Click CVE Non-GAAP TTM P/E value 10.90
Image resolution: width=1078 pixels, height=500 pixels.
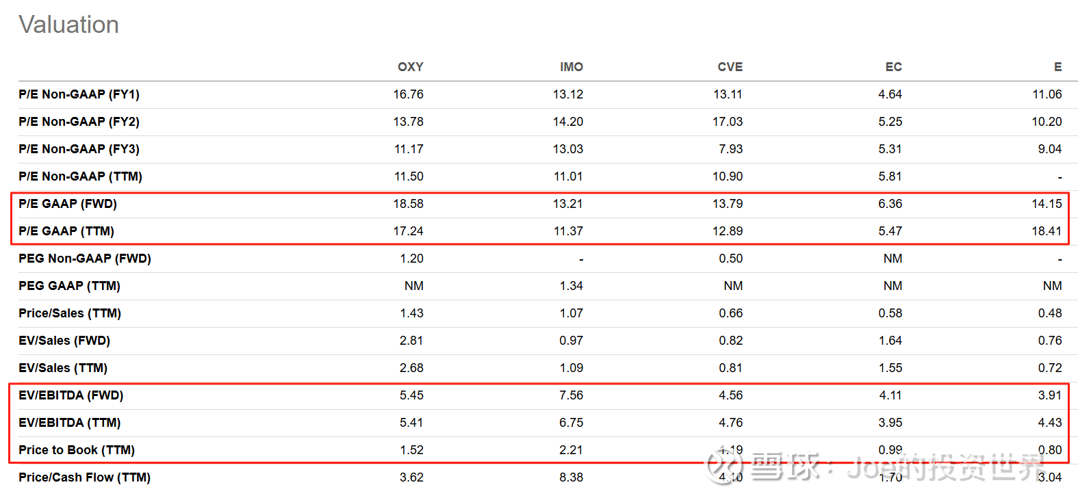point(728,176)
